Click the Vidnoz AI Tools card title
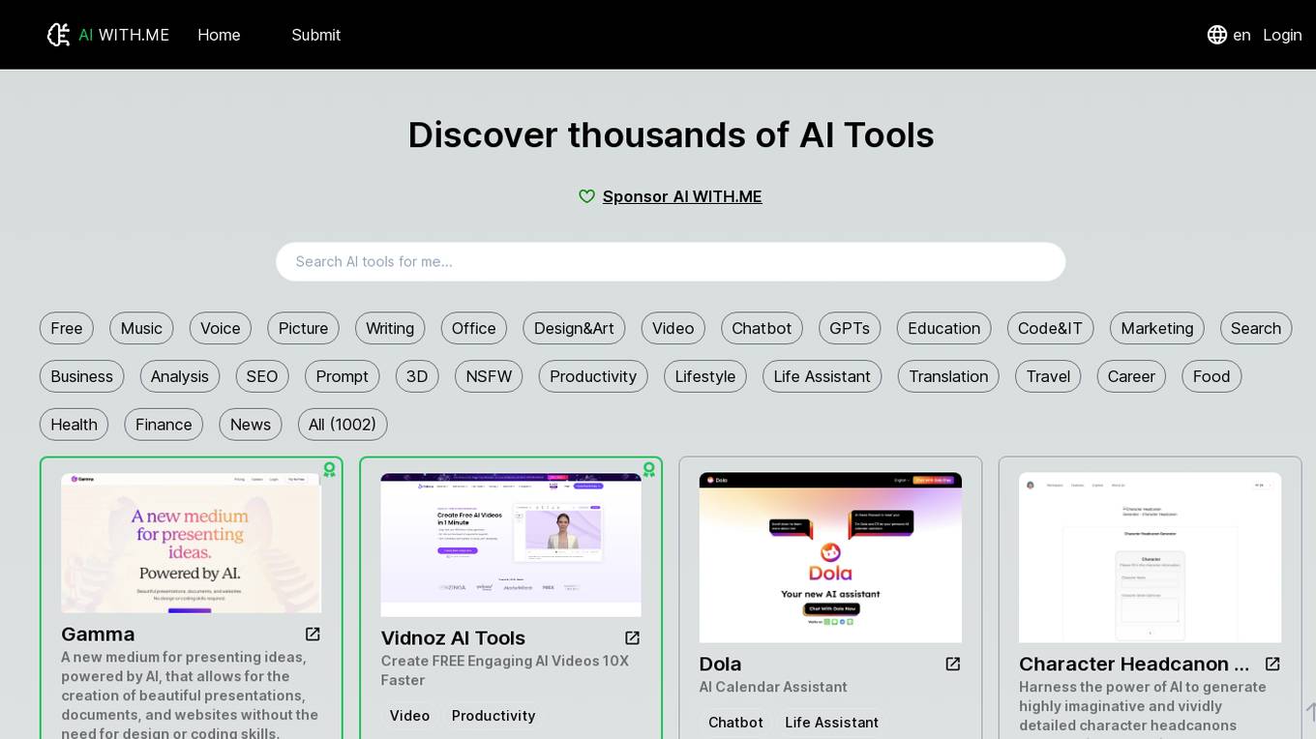Viewport: 1316px width, 739px height. [453, 638]
